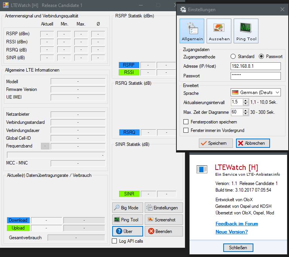
Task: Open the Feedback im Forum link
Action: pyautogui.click(x=237, y=224)
